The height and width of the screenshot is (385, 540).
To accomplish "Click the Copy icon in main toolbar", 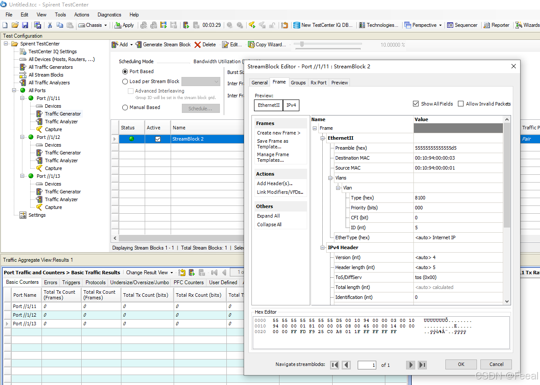I will click(60, 25).
